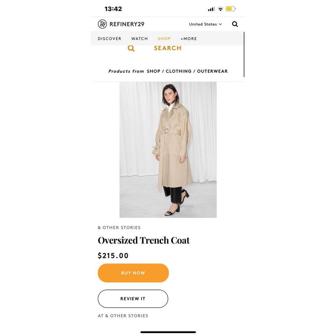Select the Shop tab
The width and height of the screenshot is (336, 336).
click(x=164, y=39)
